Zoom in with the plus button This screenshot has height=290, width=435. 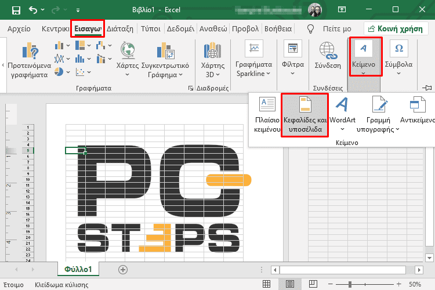point(398,284)
